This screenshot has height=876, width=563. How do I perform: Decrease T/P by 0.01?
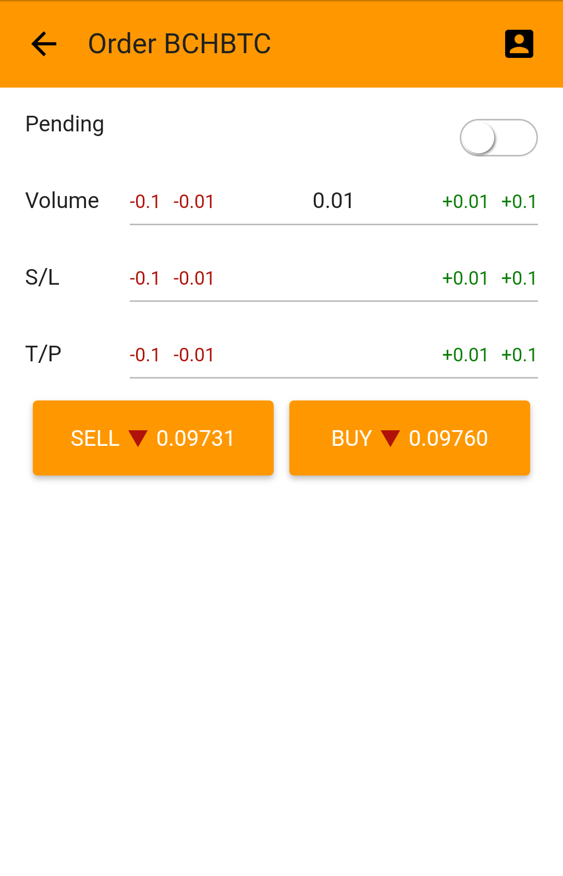193,355
